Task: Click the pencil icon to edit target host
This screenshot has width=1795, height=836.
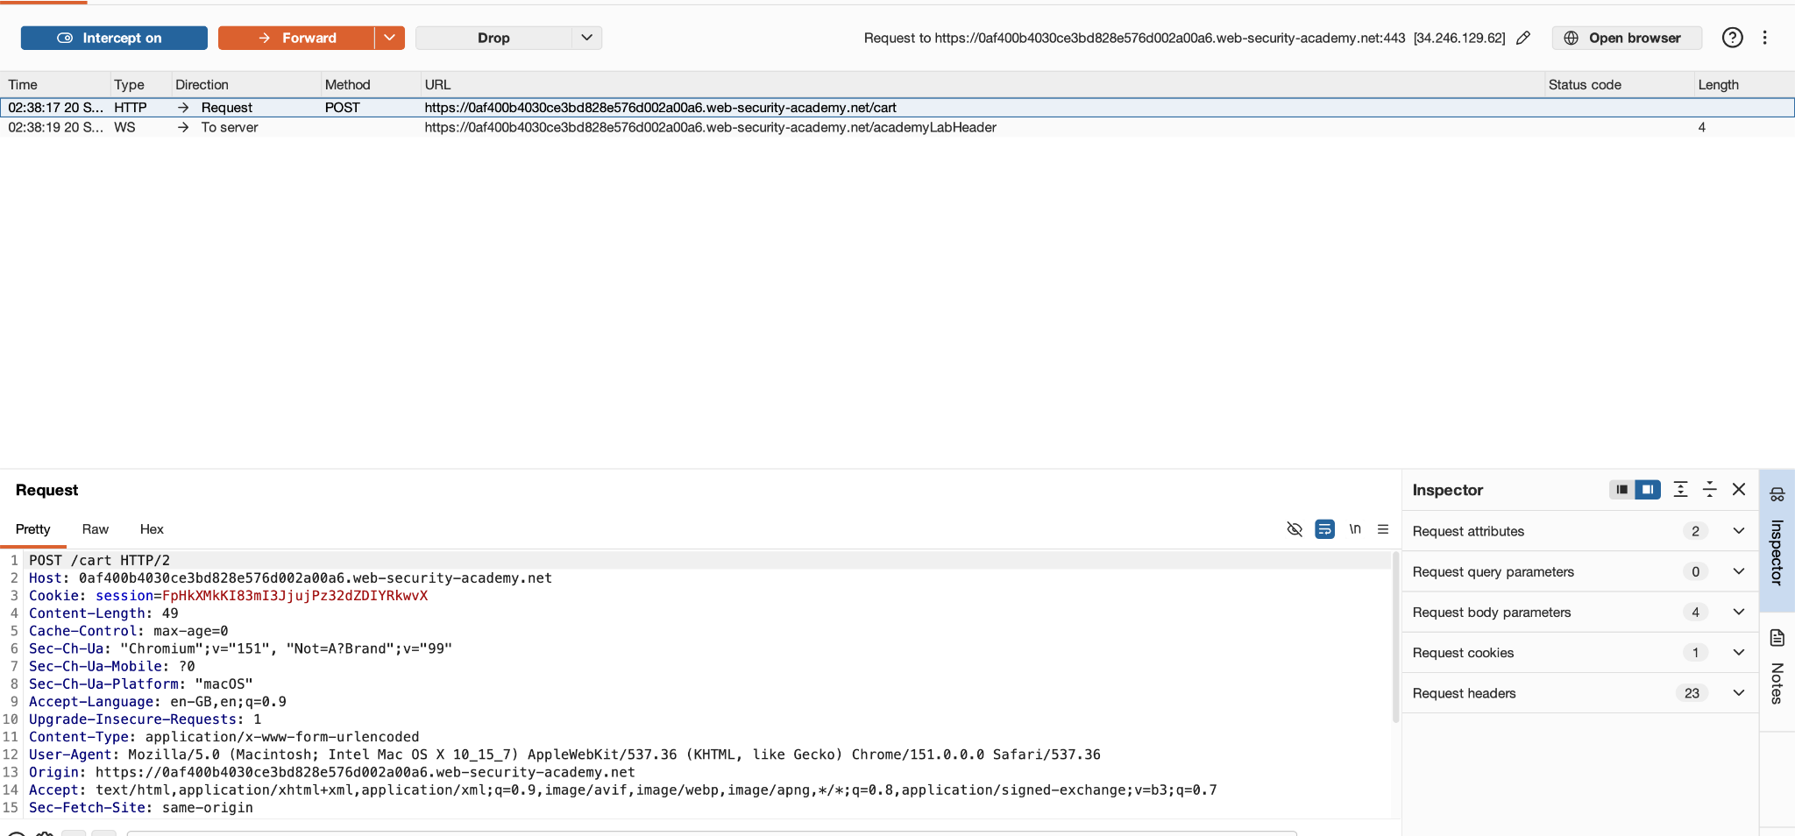Action: 1523,38
